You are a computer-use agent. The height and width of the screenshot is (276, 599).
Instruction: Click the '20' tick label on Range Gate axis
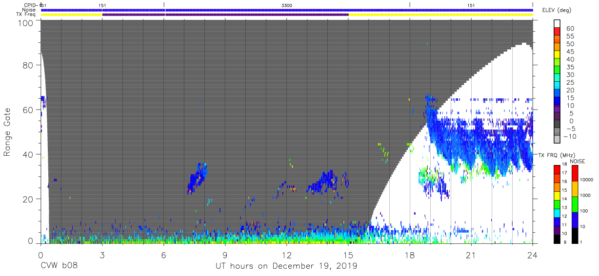tap(28, 200)
